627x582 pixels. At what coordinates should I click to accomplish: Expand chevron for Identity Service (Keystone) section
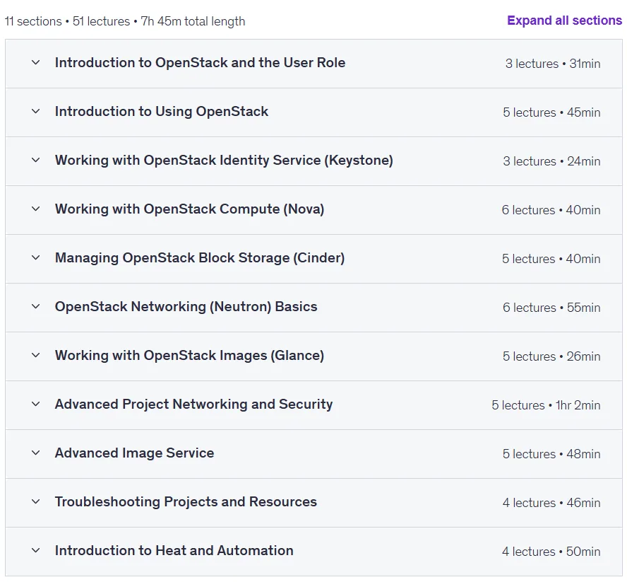coord(35,161)
